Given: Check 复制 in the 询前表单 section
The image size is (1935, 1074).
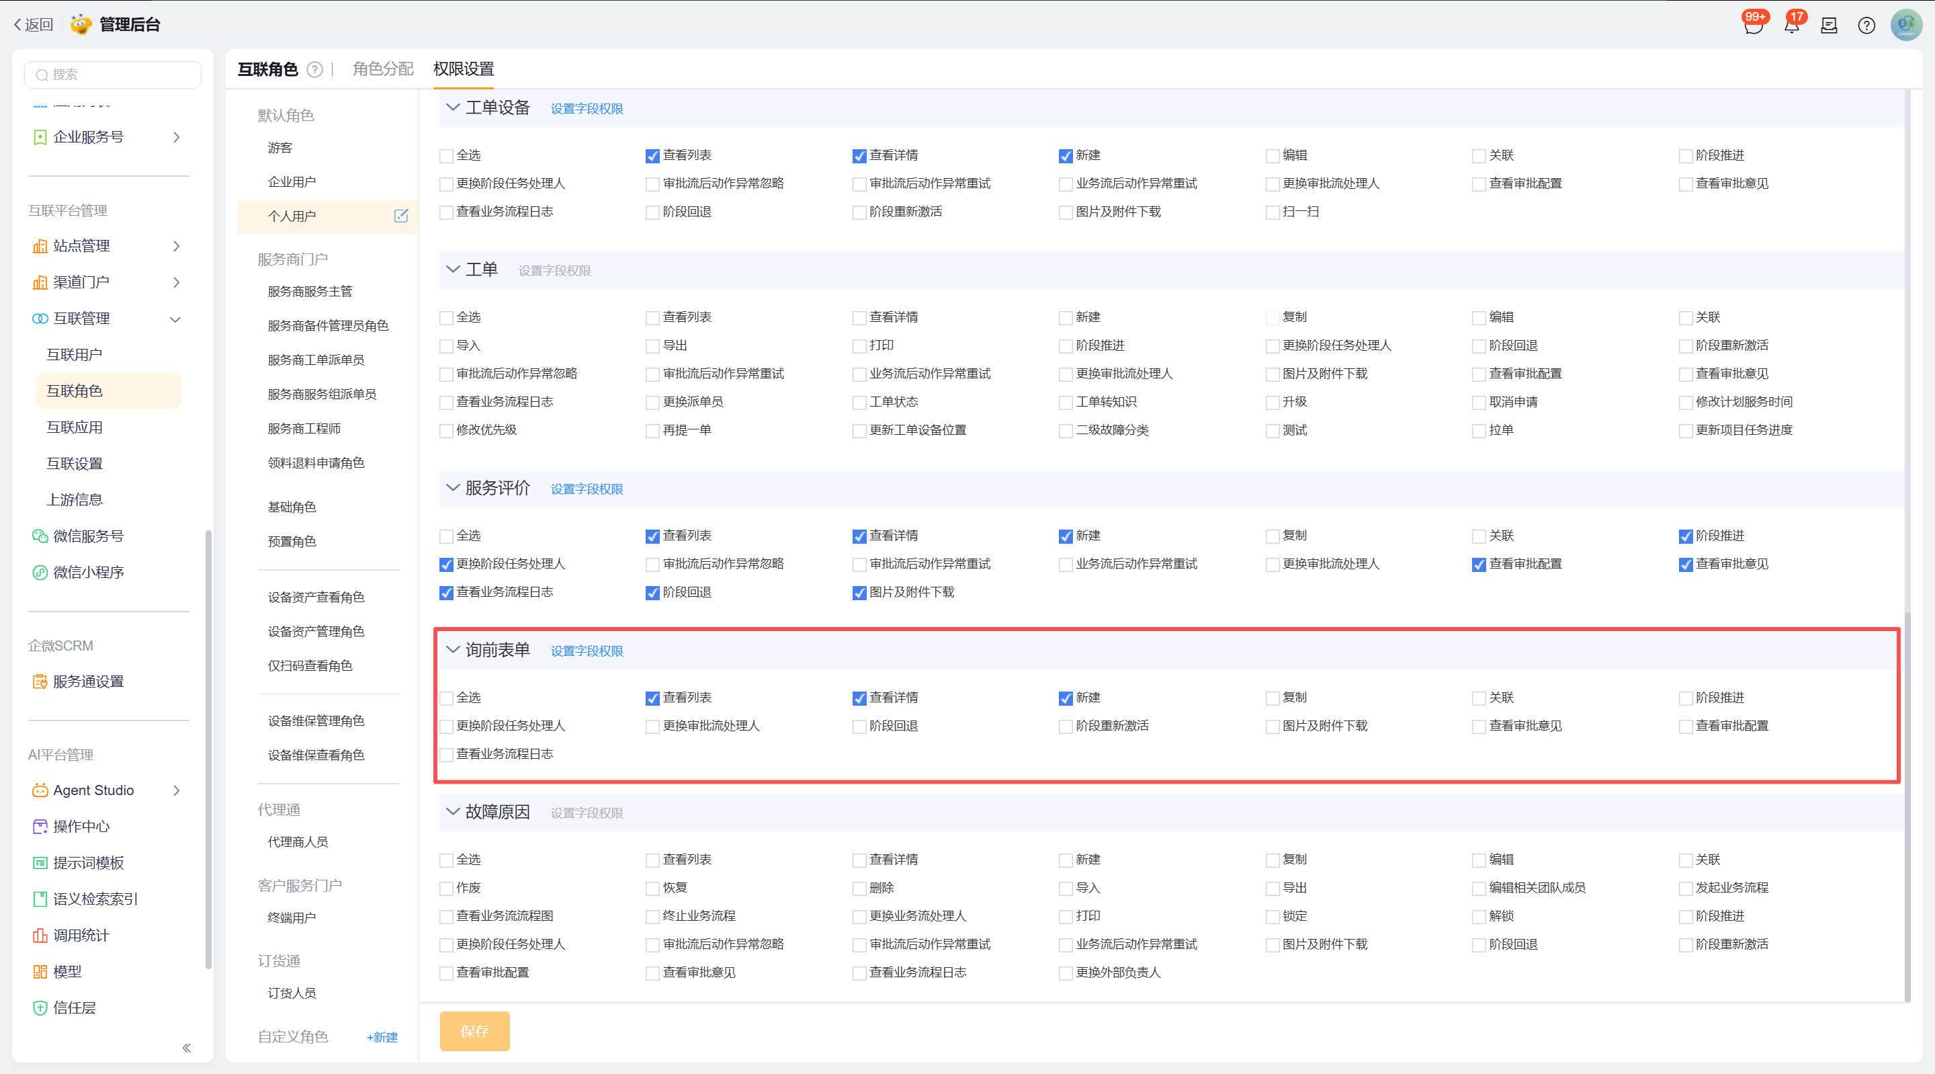Looking at the screenshot, I should coord(1272,698).
